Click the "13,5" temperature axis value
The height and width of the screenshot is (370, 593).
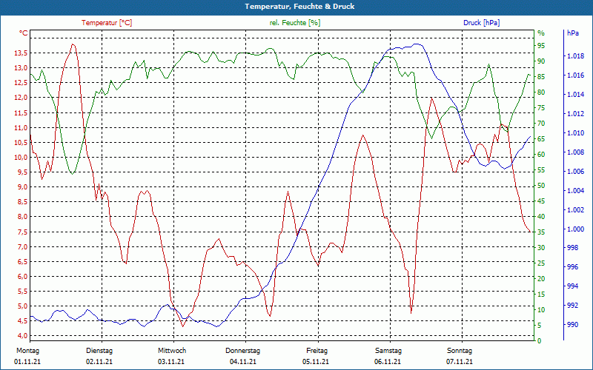tap(21, 53)
